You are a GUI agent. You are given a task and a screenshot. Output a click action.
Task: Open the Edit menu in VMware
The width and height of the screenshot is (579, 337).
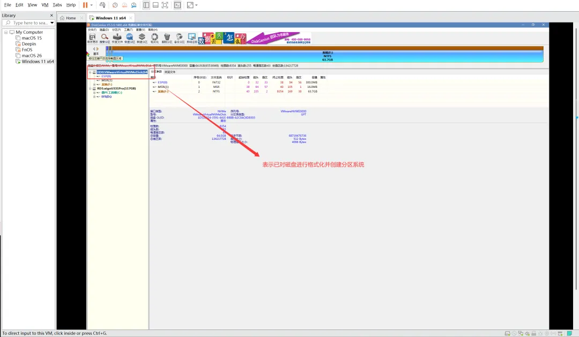point(19,5)
